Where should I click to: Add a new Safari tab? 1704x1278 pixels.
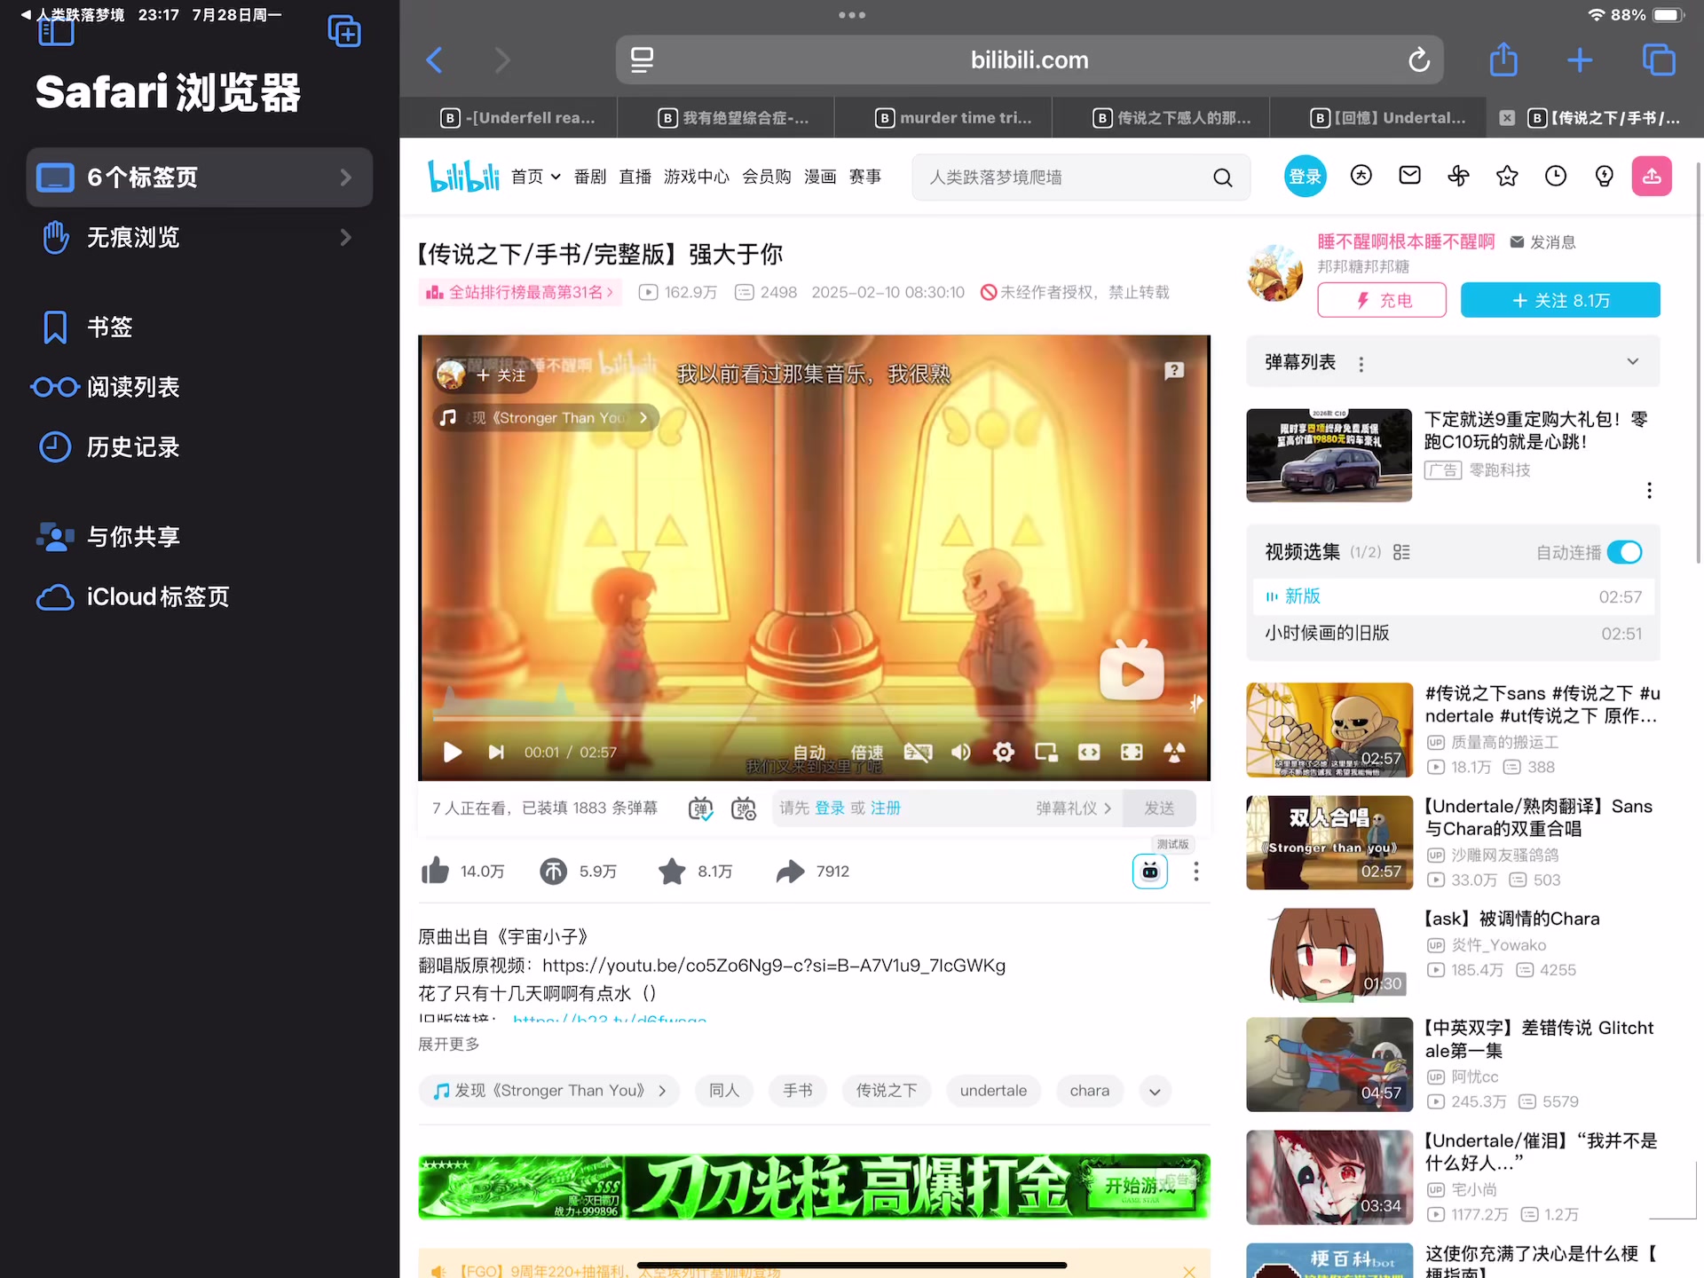point(1580,60)
